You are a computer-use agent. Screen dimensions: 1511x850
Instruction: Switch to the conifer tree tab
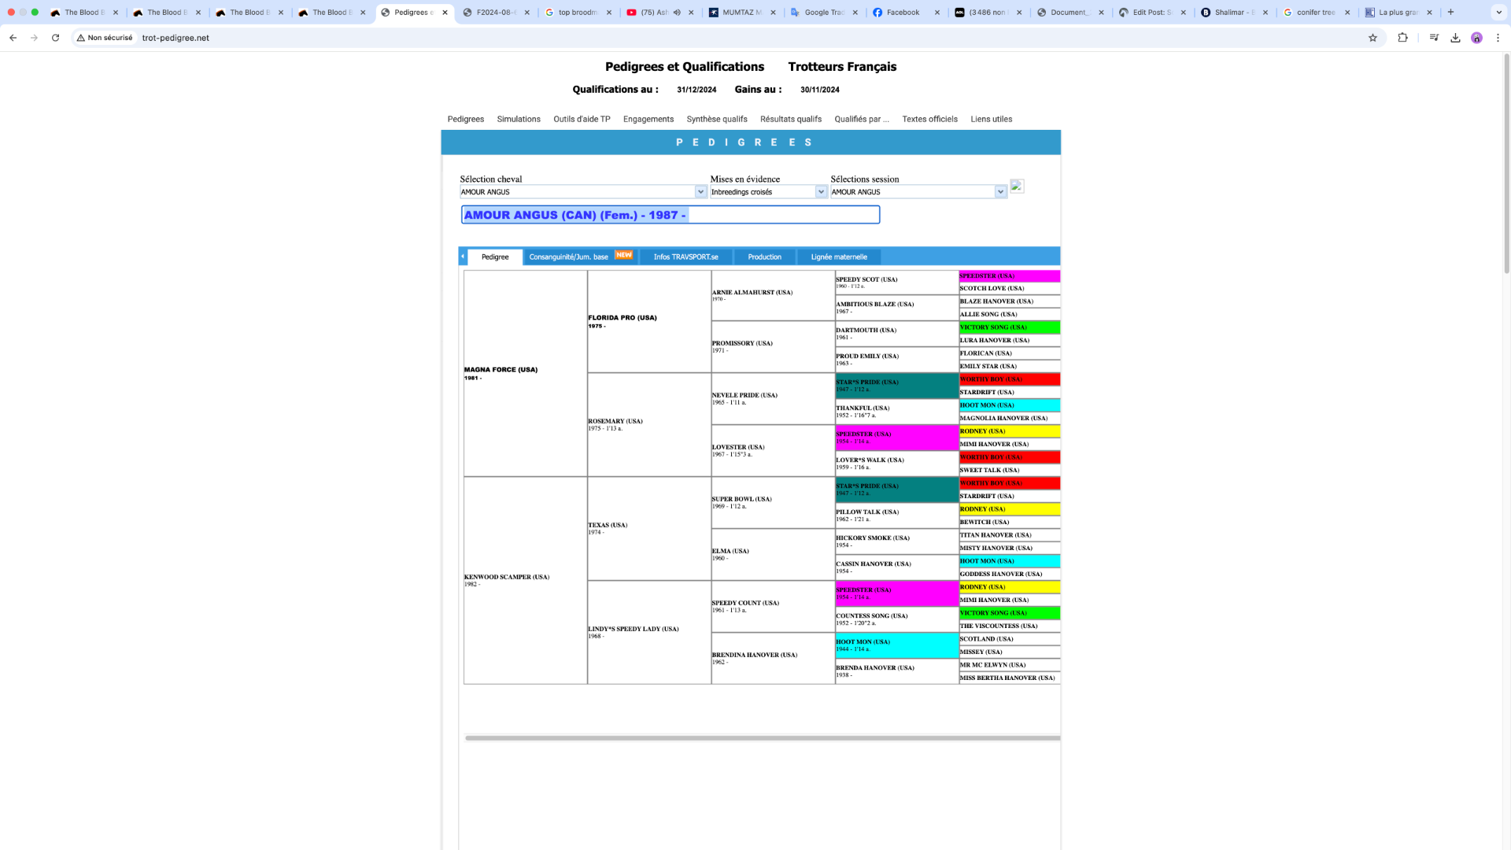(1317, 13)
